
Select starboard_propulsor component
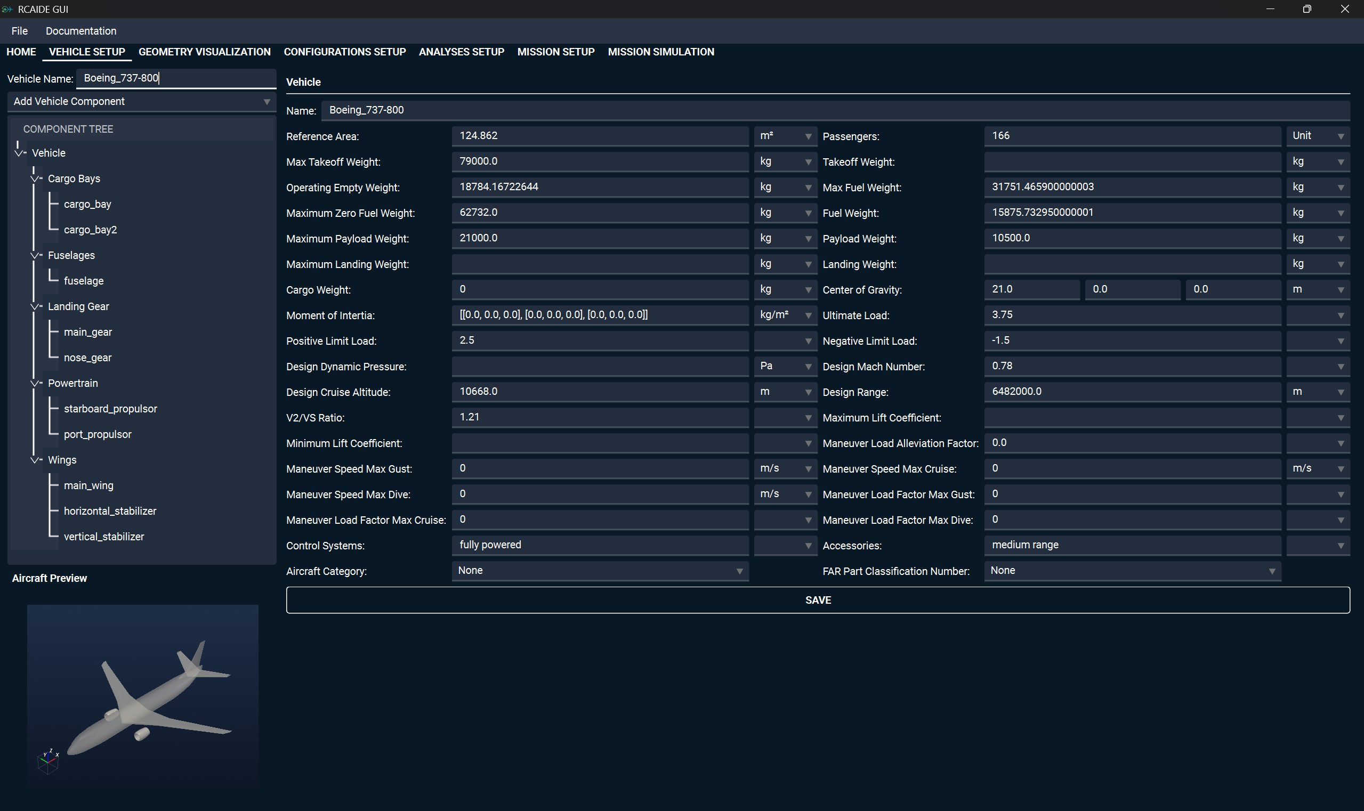(x=110, y=409)
